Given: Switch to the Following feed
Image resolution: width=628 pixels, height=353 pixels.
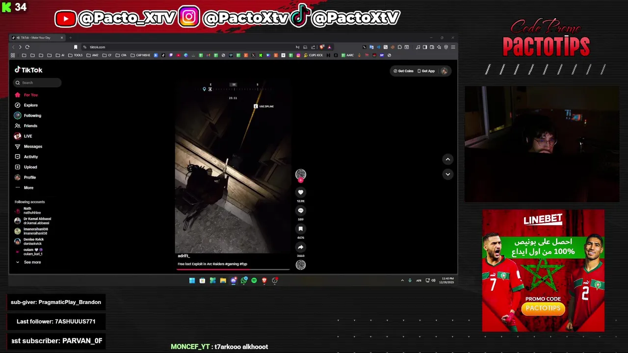Looking at the screenshot, I should 28,115.
